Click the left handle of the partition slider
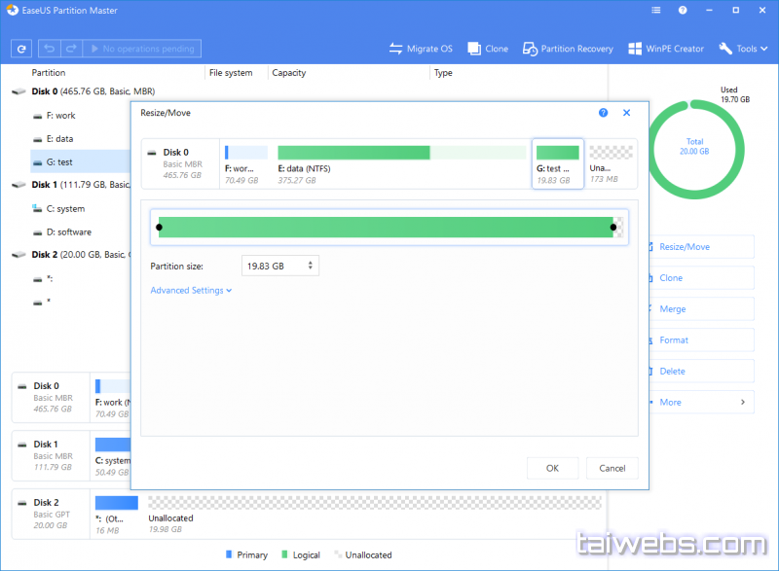The image size is (779, 571). point(159,228)
